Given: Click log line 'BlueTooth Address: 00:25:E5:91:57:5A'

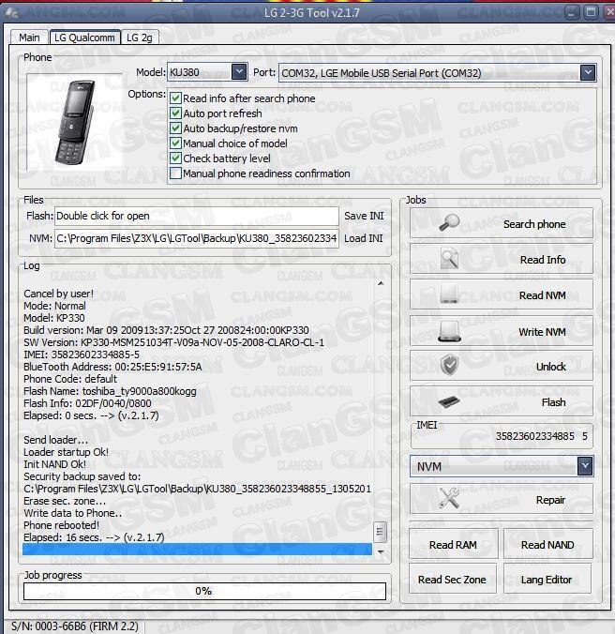Looking at the screenshot, I should 112,367.
